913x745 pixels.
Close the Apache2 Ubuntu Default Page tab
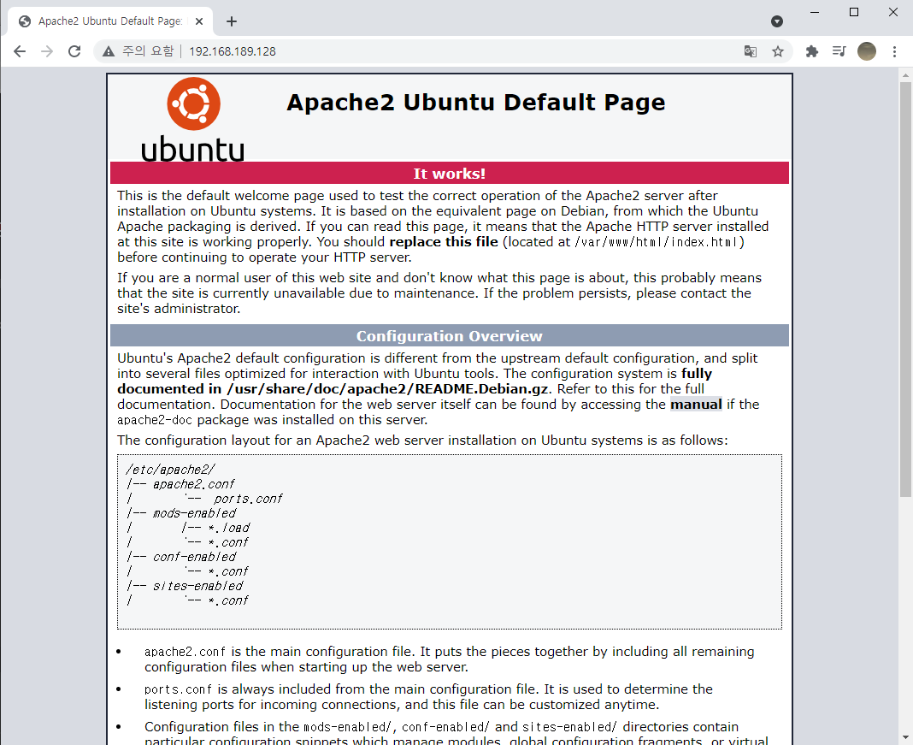pos(199,21)
